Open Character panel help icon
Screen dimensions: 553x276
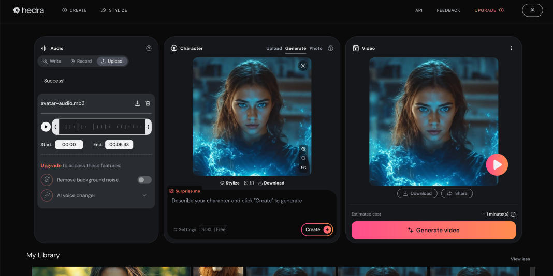pyautogui.click(x=330, y=48)
